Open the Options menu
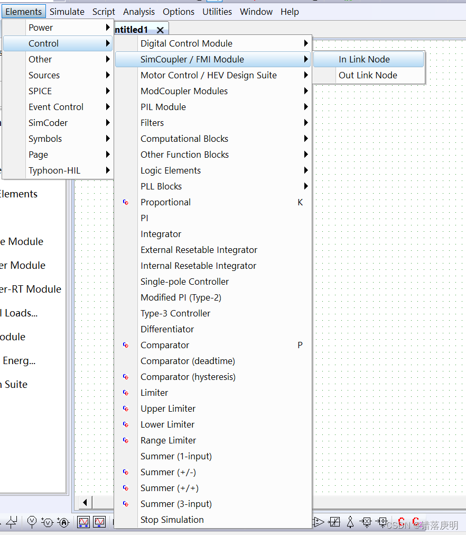 (179, 12)
